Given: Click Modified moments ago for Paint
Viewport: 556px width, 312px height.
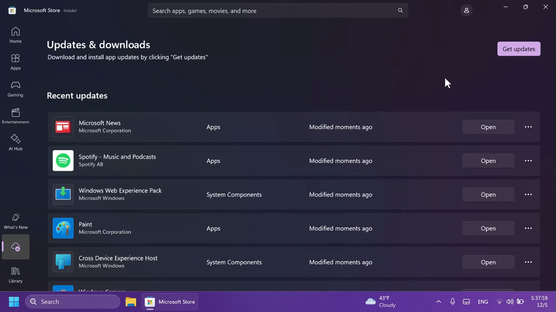Looking at the screenshot, I should pyautogui.click(x=341, y=228).
